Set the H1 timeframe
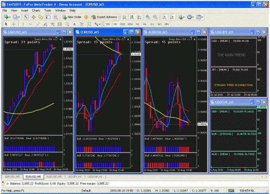The image size is (270, 194). (x=137, y=24)
